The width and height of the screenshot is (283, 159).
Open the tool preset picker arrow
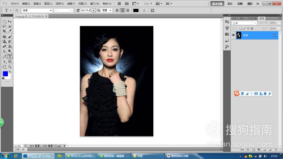(10, 10)
